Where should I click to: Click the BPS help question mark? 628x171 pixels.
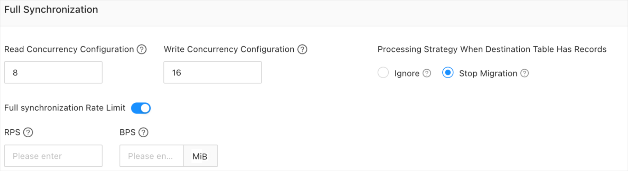(x=143, y=132)
